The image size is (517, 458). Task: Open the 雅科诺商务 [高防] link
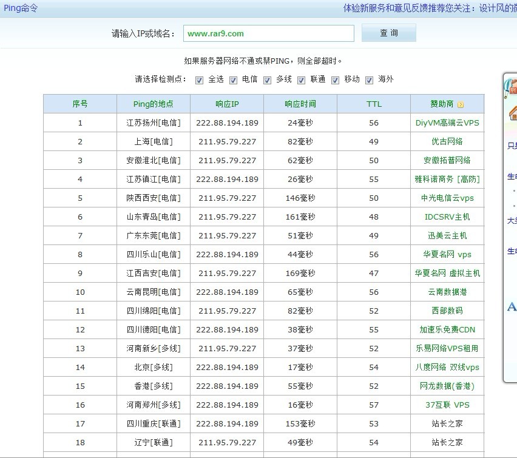click(447, 180)
